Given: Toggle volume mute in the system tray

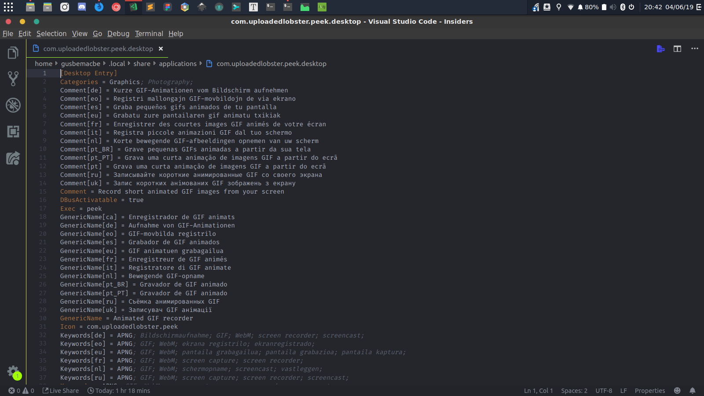Looking at the screenshot, I should click(613, 7).
